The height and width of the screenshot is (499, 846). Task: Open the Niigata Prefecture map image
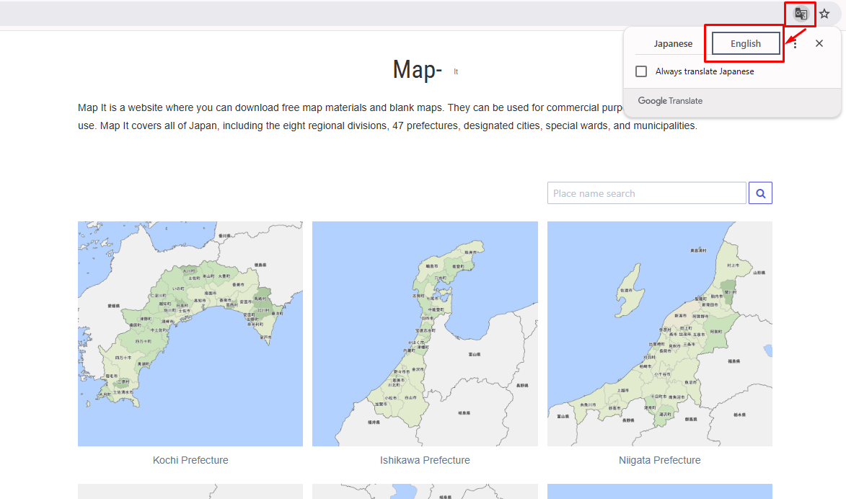pos(659,333)
